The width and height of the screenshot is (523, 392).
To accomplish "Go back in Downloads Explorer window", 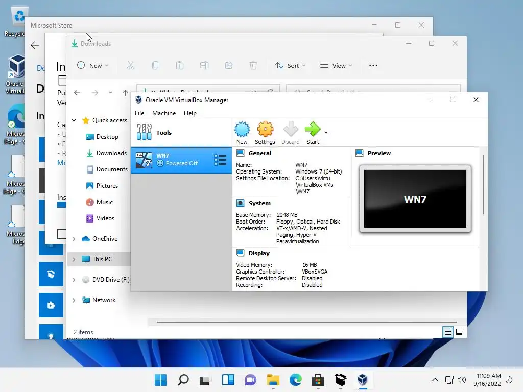I will pos(77,93).
